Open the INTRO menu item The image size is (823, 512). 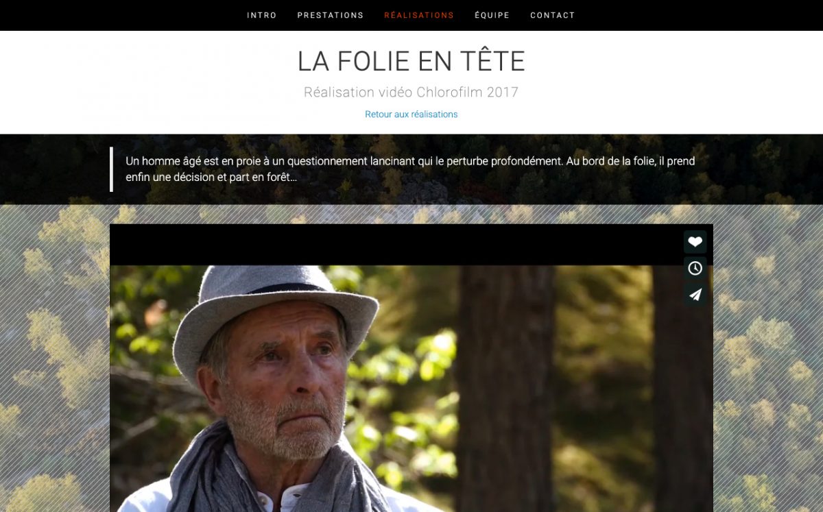262,15
